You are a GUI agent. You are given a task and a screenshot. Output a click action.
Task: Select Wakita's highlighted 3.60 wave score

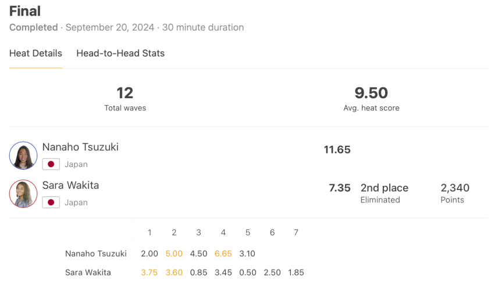coord(174,272)
